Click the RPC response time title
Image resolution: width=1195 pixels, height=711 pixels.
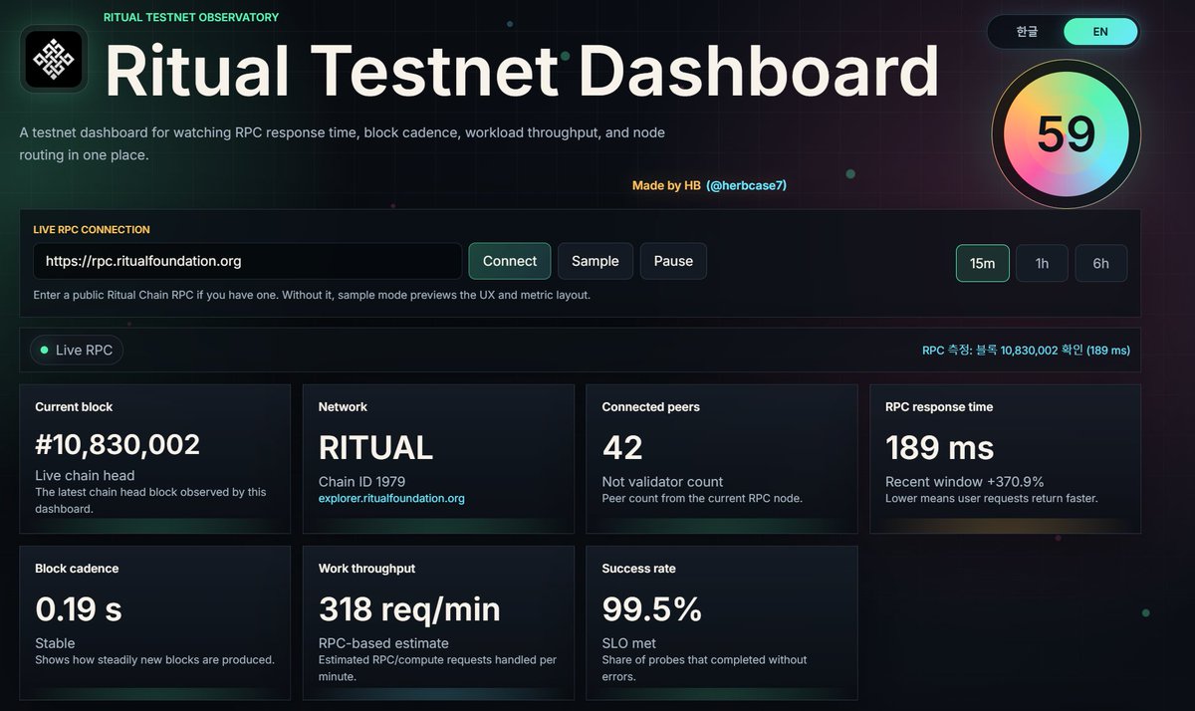point(939,406)
